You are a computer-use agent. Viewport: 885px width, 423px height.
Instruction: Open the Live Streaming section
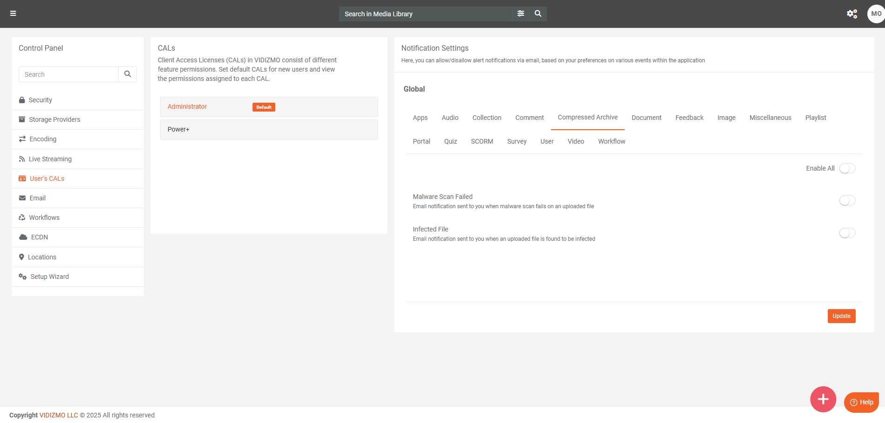pos(50,159)
